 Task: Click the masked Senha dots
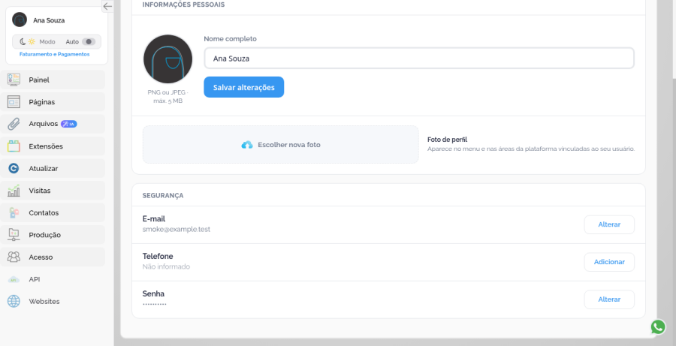(x=154, y=304)
